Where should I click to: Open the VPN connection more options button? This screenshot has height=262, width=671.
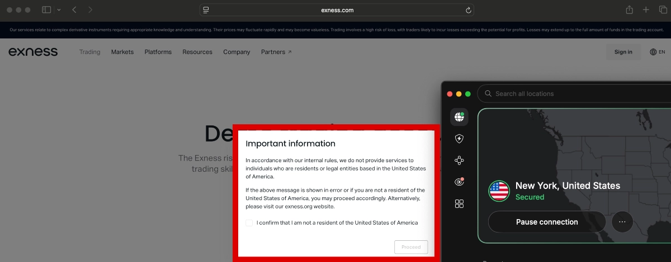pyautogui.click(x=622, y=222)
